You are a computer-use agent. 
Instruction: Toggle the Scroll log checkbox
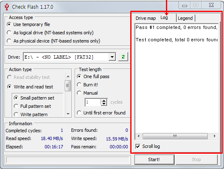coord(138,146)
